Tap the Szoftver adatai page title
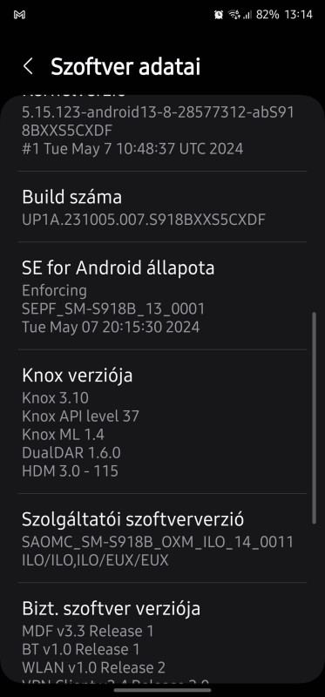Image resolution: width=325 pixels, height=697 pixels. tap(125, 66)
